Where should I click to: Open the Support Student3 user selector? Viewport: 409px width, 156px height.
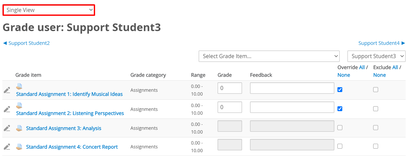pos(376,56)
